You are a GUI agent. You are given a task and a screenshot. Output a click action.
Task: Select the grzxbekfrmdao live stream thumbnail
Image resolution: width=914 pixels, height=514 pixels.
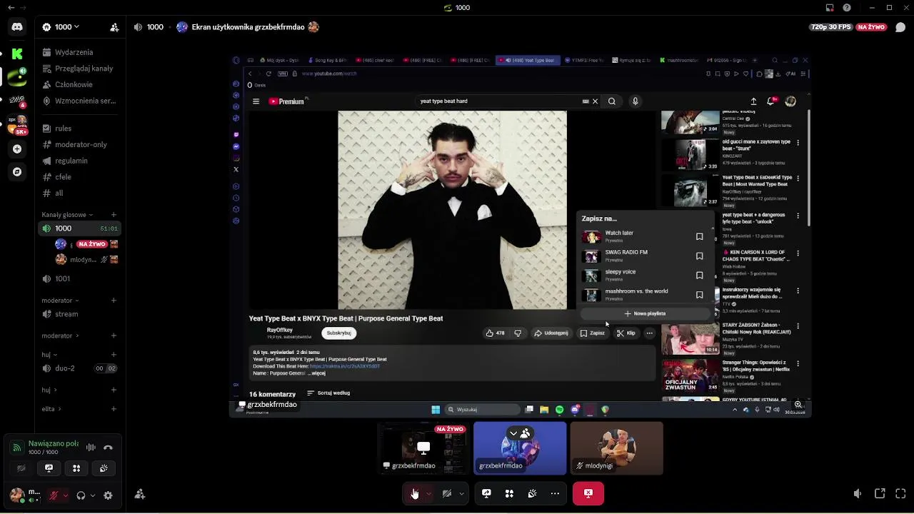coord(423,448)
